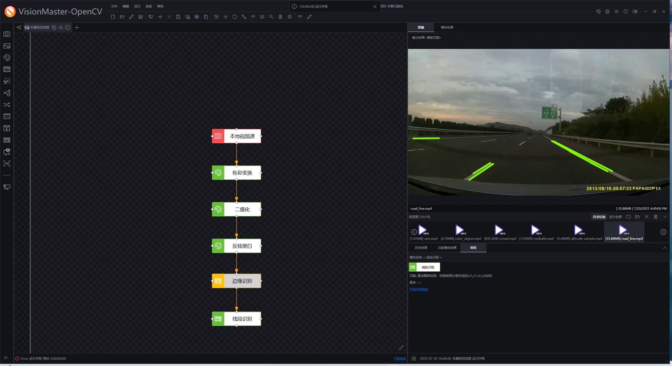Toggle the 自动切换 auto-switch button
Viewport: 672px width, 366px height.
coord(599,217)
